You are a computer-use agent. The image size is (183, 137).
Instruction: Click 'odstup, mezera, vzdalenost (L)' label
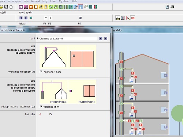(18, 107)
